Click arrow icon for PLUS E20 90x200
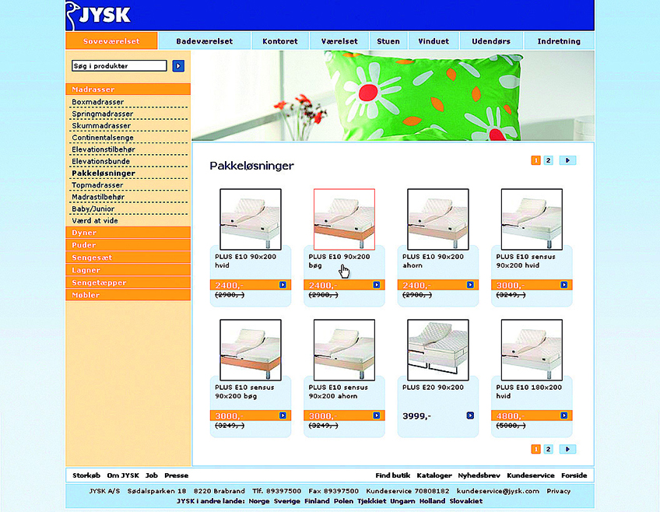Image resolution: width=660 pixels, height=512 pixels. 470,416
